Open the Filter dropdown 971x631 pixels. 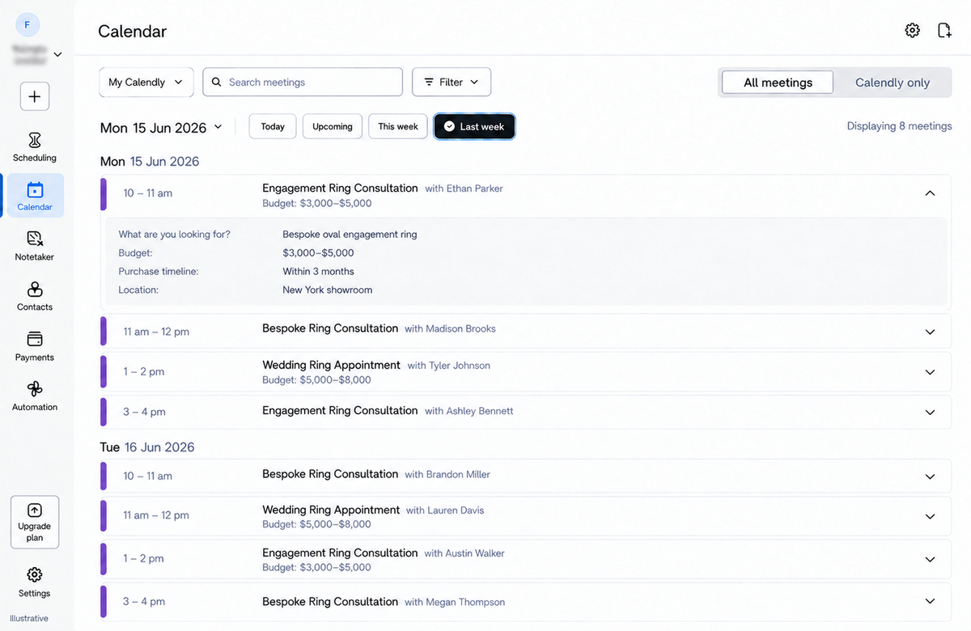coord(452,82)
